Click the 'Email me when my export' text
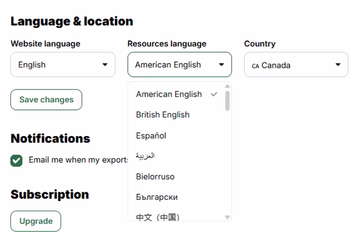This screenshot has height=232, width=351. click(78, 160)
